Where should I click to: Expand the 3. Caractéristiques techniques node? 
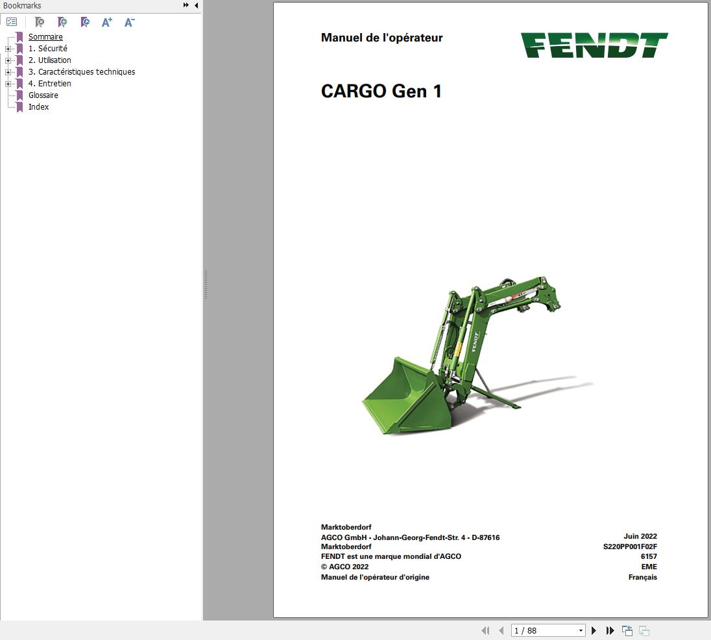tap(8, 72)
